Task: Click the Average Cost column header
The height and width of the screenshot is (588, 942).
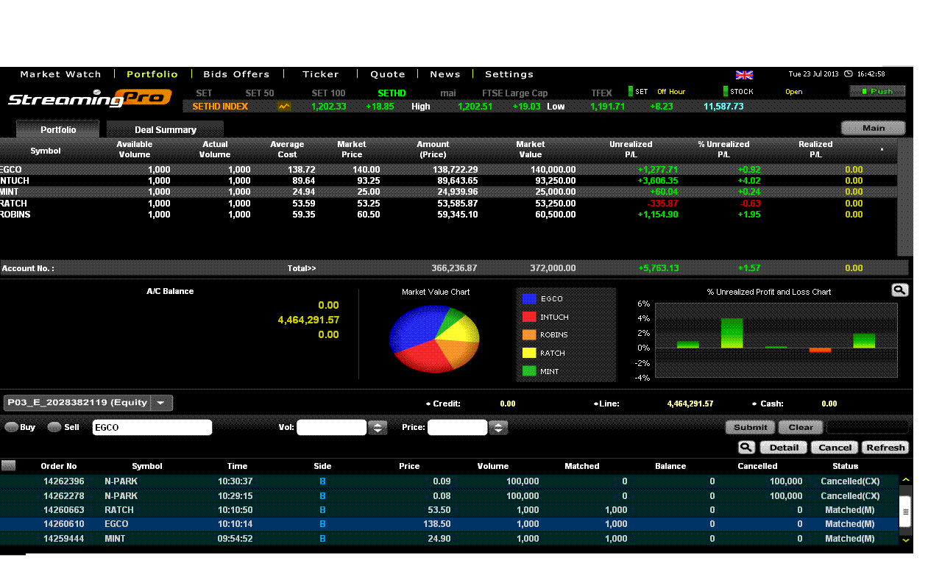Action: tap(287, 149)
